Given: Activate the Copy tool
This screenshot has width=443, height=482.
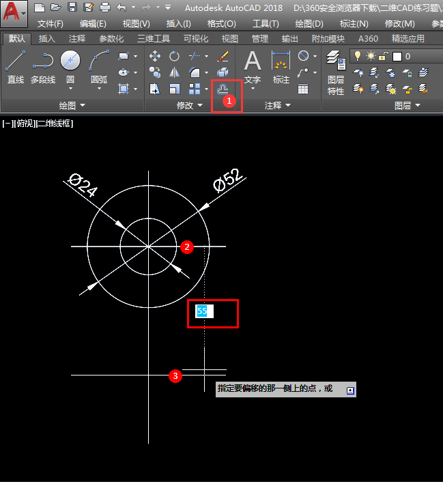Looking at the screenshot, I should [x=155, y=72].
